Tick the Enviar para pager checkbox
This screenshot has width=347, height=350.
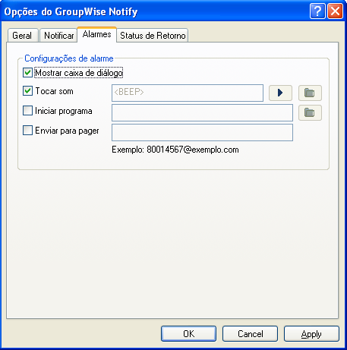tap(27, 131)
